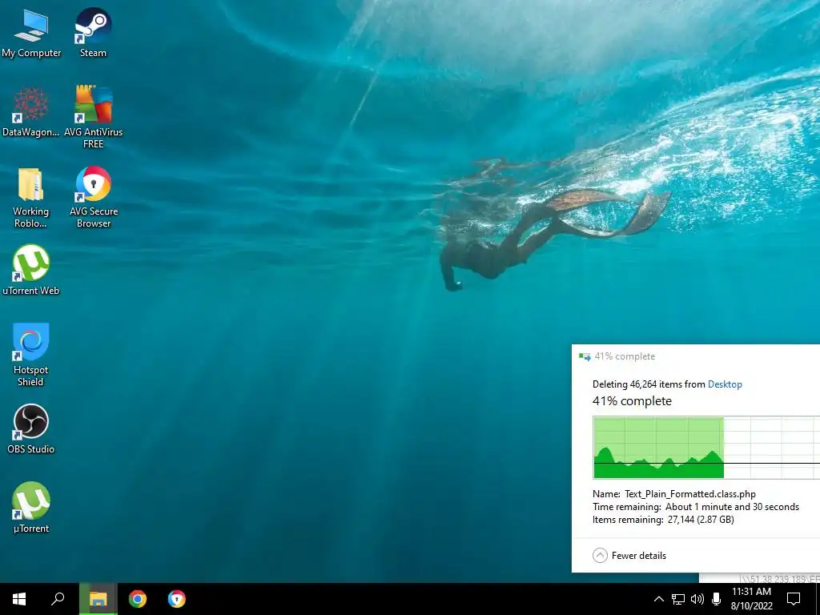820x615 pixels.
Task: Select the uTorrent Web desktop icon
Action: coord(31,270)
